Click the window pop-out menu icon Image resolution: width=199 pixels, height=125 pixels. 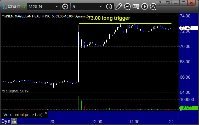tap(168, 3)
